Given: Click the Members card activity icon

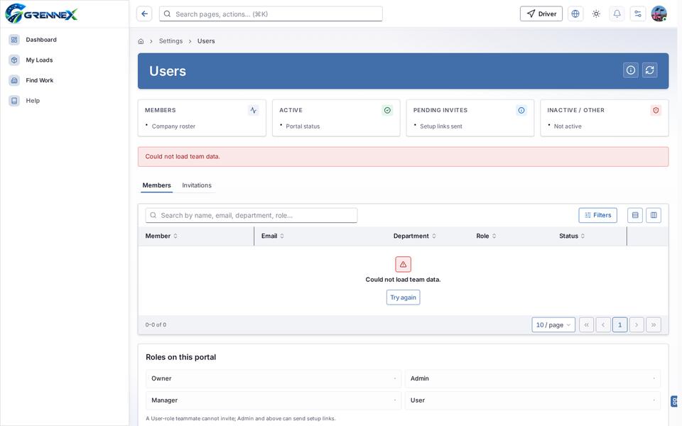Looking at the screenshot, I should (x=254, y=111).
